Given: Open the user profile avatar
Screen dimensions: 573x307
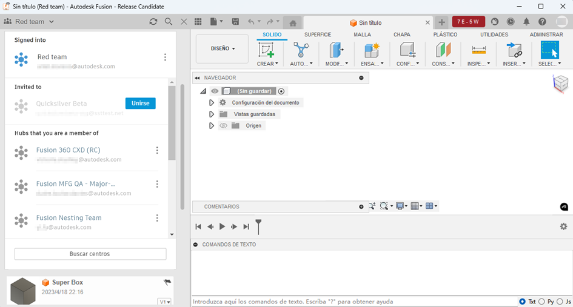Looking at the screenshot, I should pyautogui.click(x=561, y=22).
